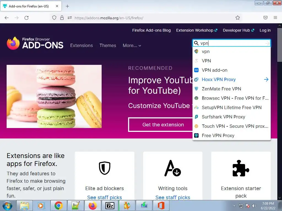
Task: Reload the current page
Action: pos(26,18)
